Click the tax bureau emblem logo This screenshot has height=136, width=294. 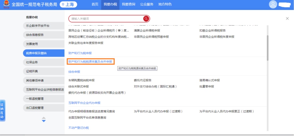pyautogui.click(x=6, y=5)
